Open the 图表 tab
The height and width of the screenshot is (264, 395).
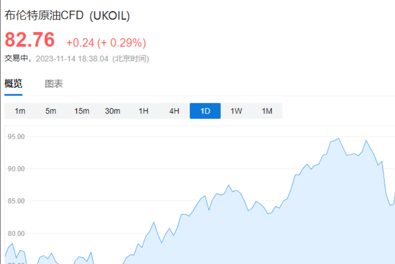tap(54, 84)
